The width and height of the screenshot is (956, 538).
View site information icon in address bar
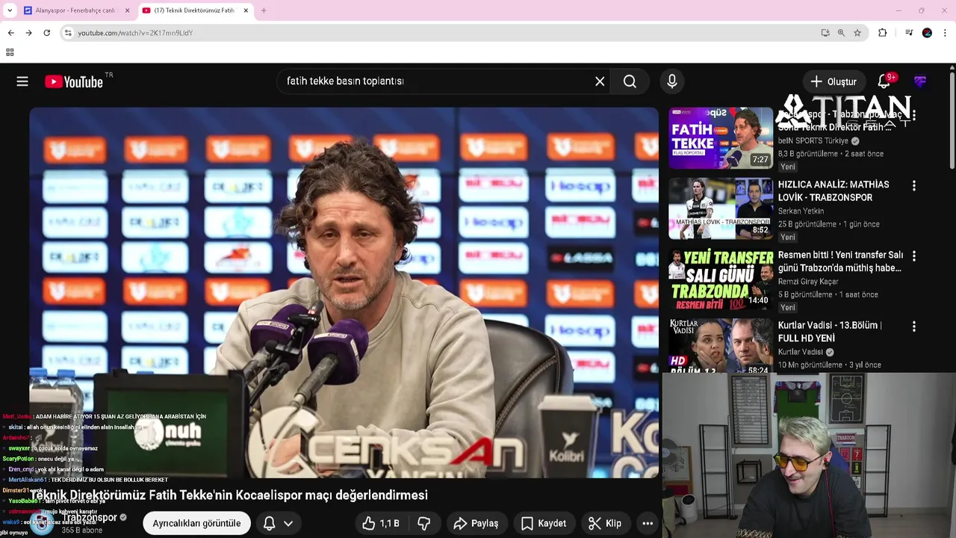pyautogui.click(x=68, y=33)
